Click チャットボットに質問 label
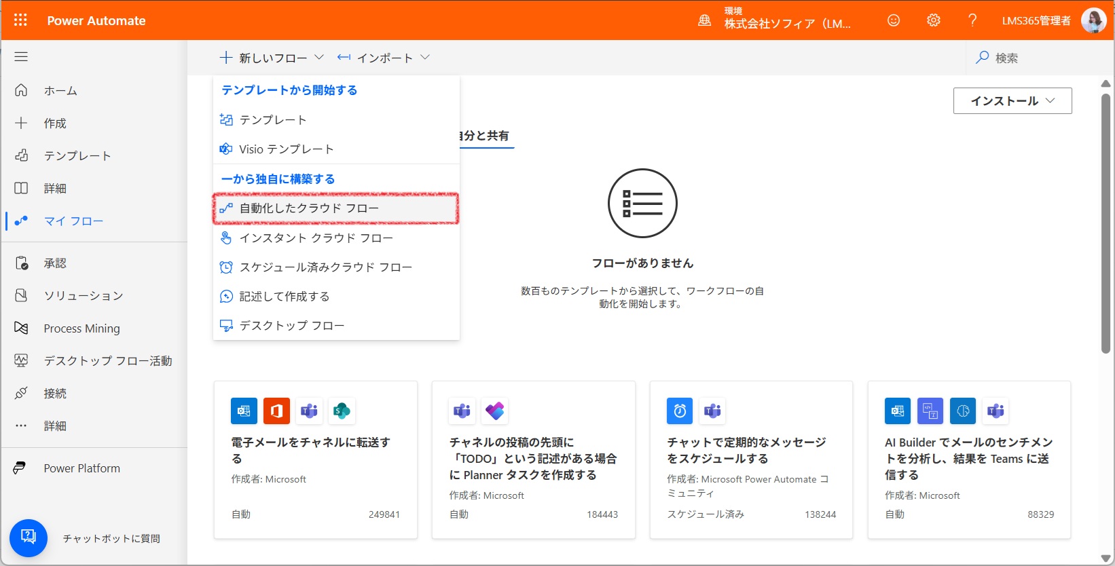1115x566 pixels. [x=111, y=538]
